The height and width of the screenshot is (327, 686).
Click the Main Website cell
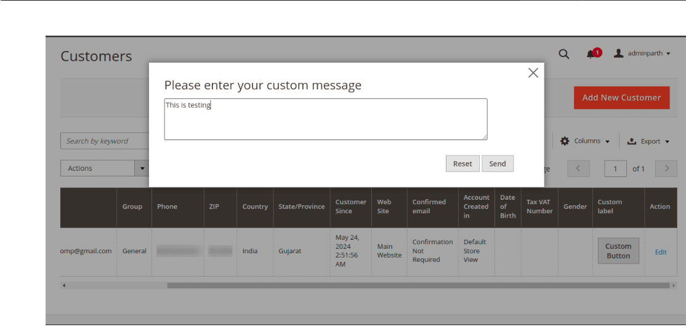[x=389, y=251]
